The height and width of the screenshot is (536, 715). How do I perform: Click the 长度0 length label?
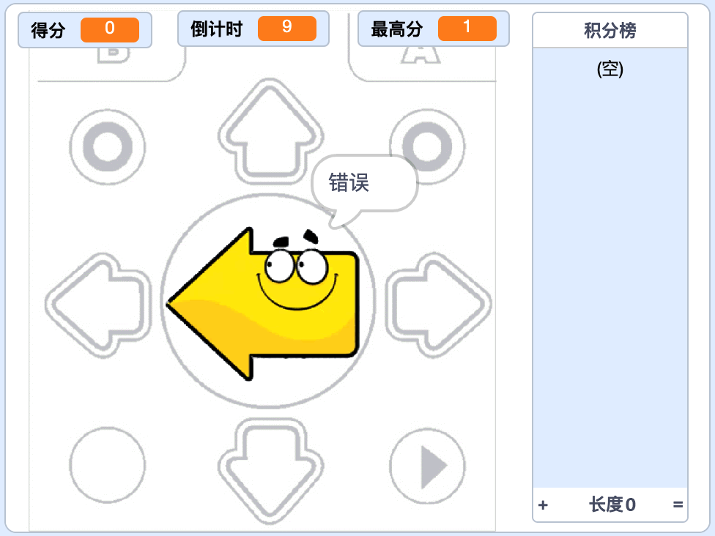[x=612, y=505]
